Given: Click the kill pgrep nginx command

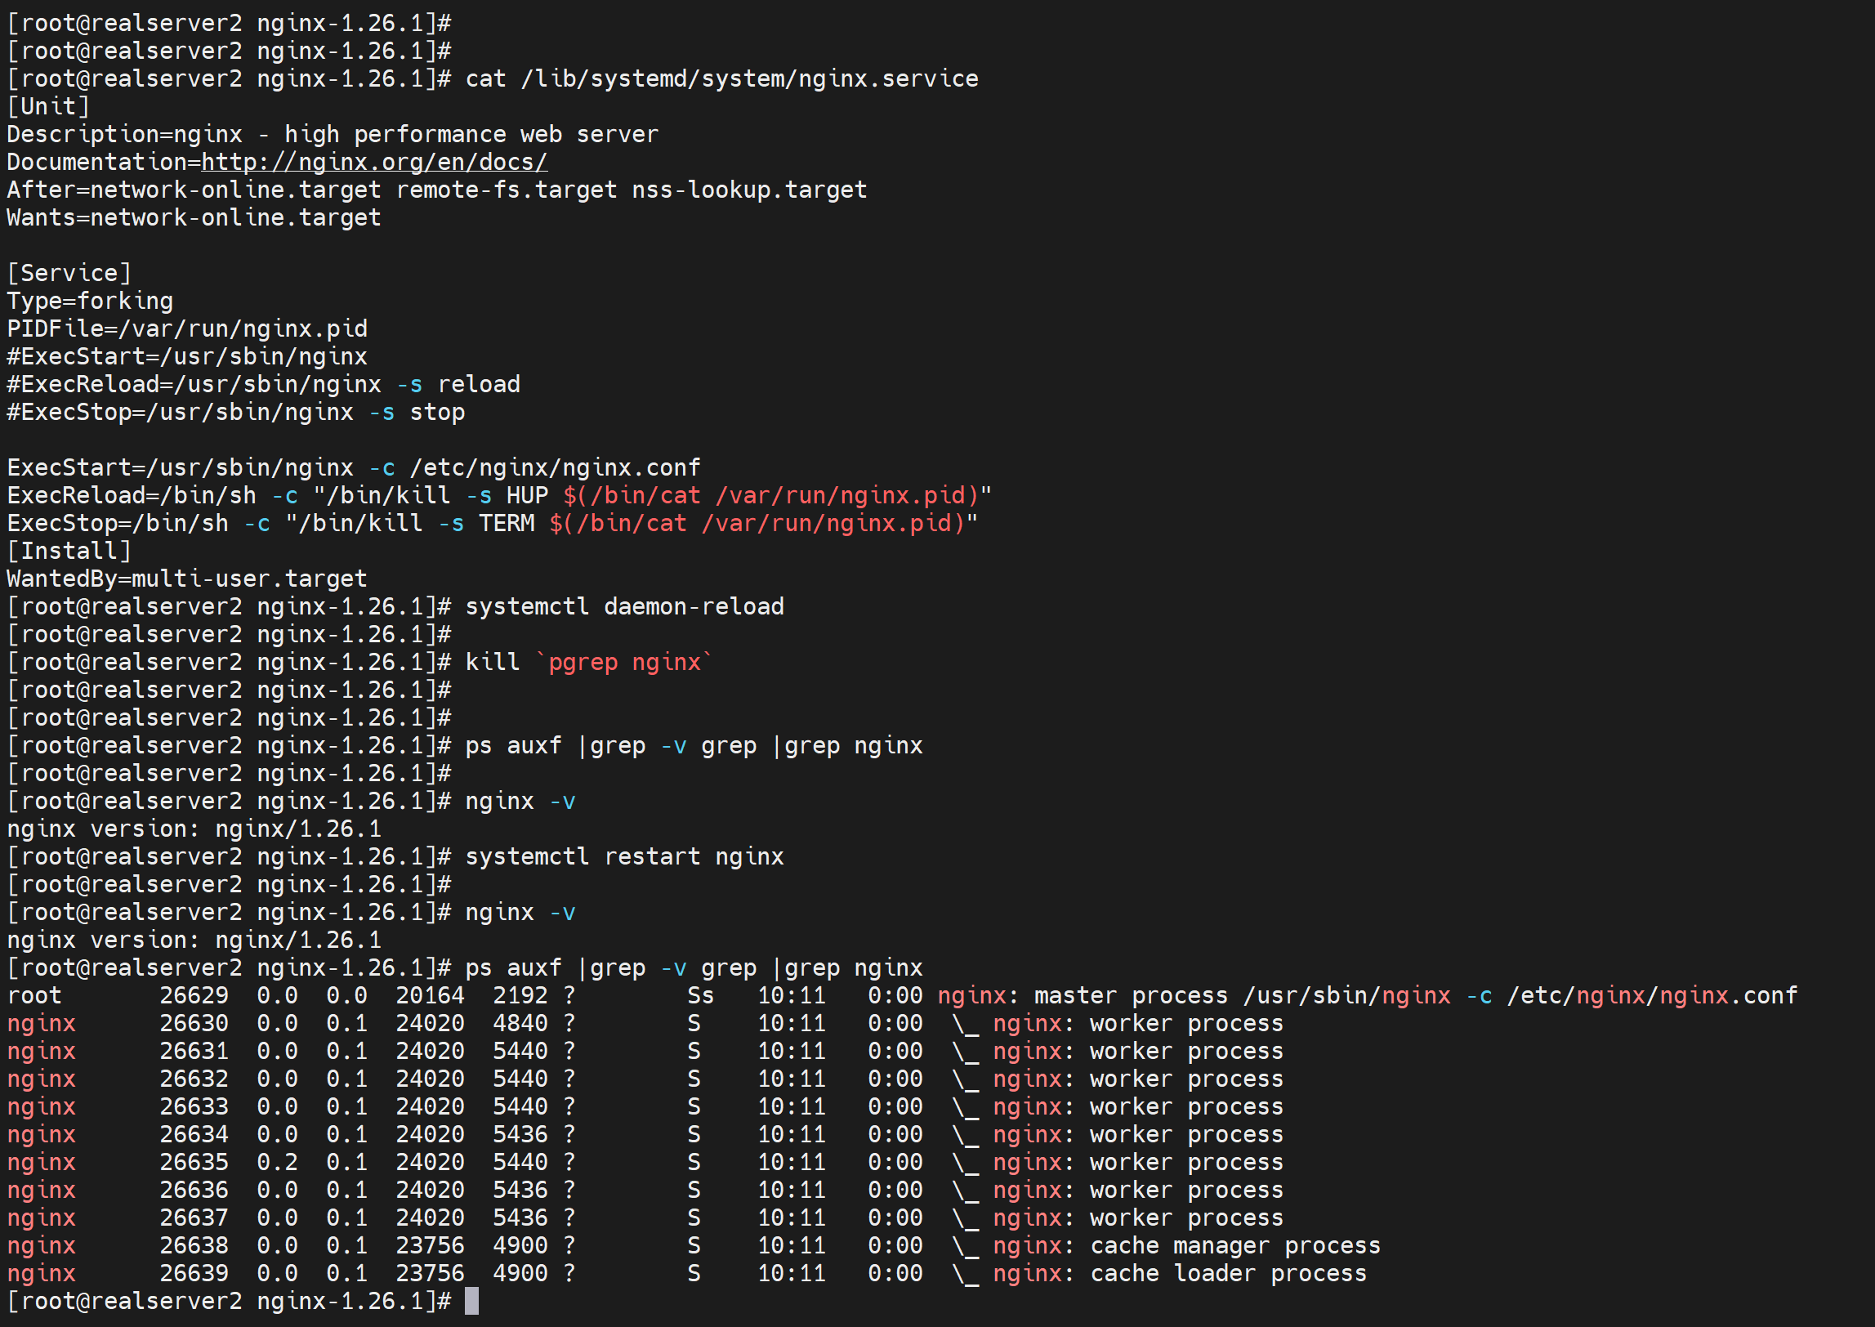Looking at the screenshot, I should coord(588,662).
